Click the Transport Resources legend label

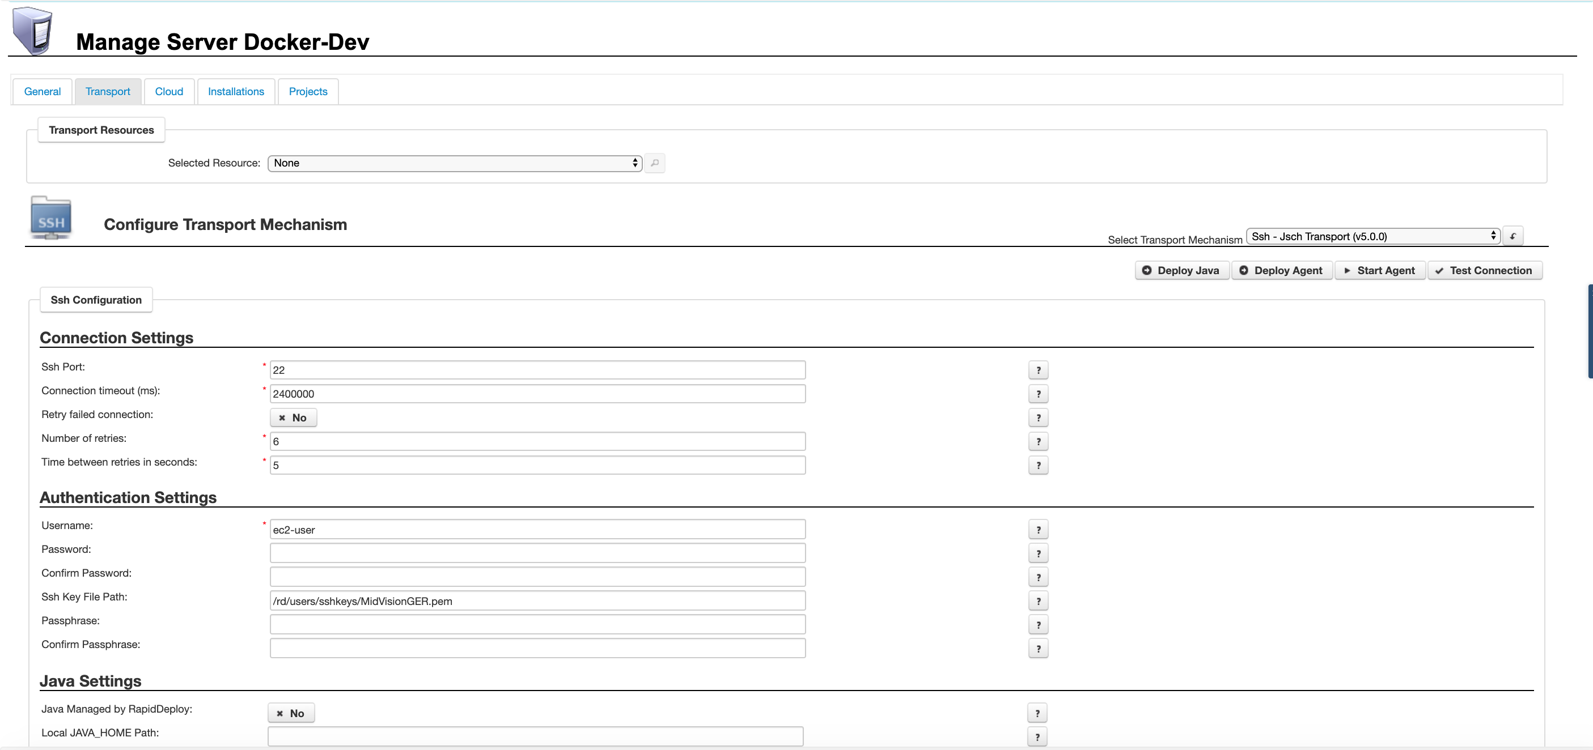coord(101,130)
